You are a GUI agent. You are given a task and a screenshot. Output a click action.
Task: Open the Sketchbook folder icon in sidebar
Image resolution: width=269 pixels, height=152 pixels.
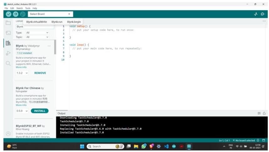coord(8,23)
